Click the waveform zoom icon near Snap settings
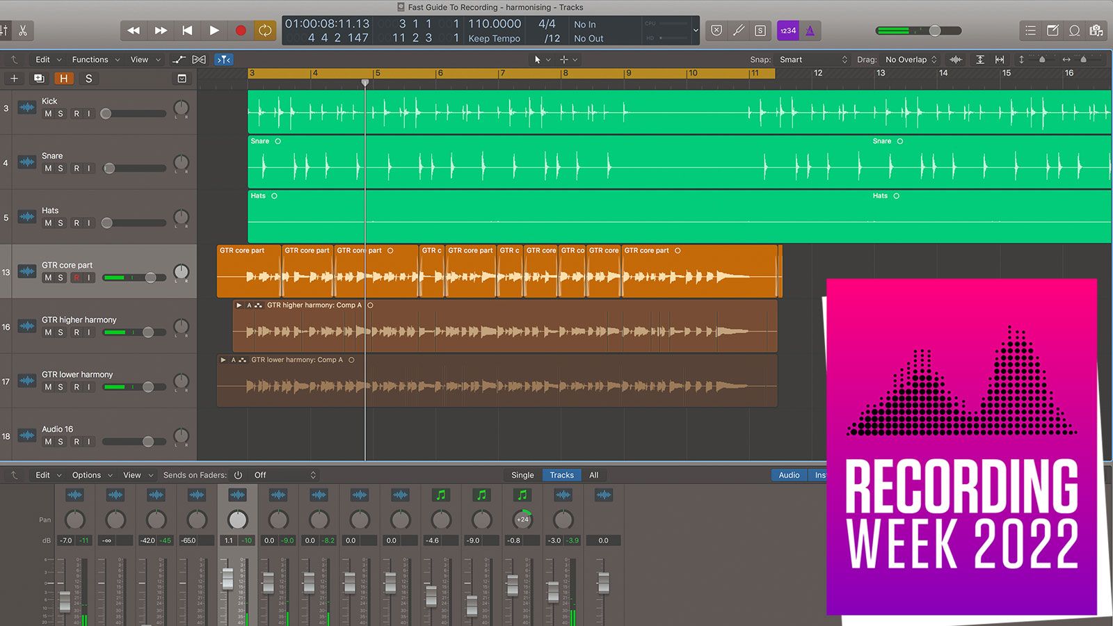 pyautogui.click(x=955, y=59)
